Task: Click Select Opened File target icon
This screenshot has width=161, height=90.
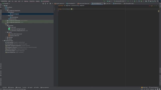Action: [x=43, y=3]
